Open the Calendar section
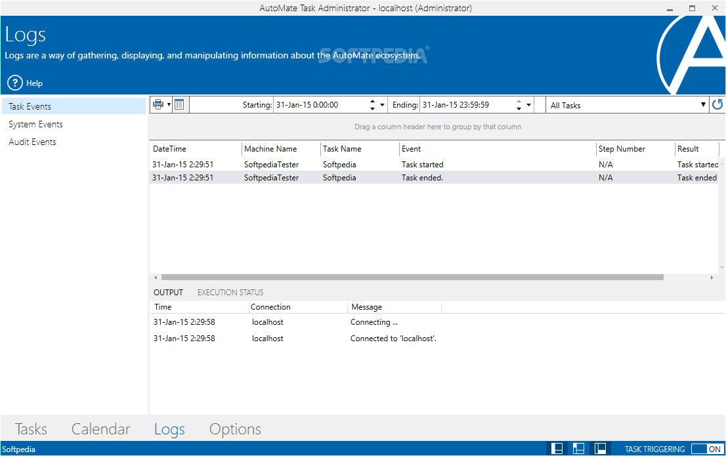 100,429
